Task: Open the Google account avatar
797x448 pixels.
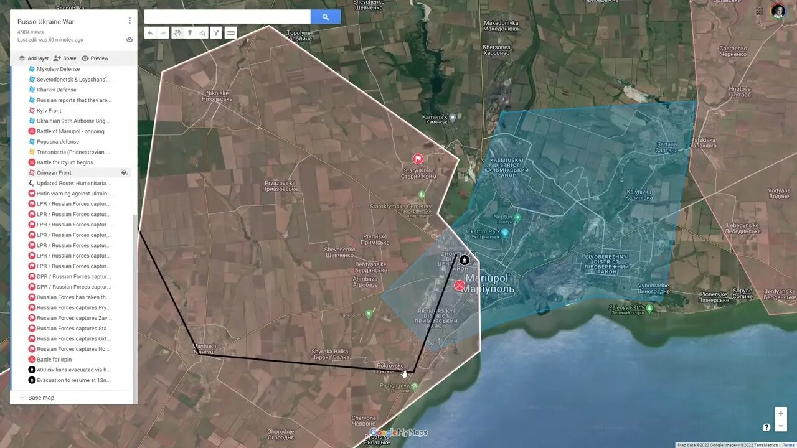Action: 778,11
